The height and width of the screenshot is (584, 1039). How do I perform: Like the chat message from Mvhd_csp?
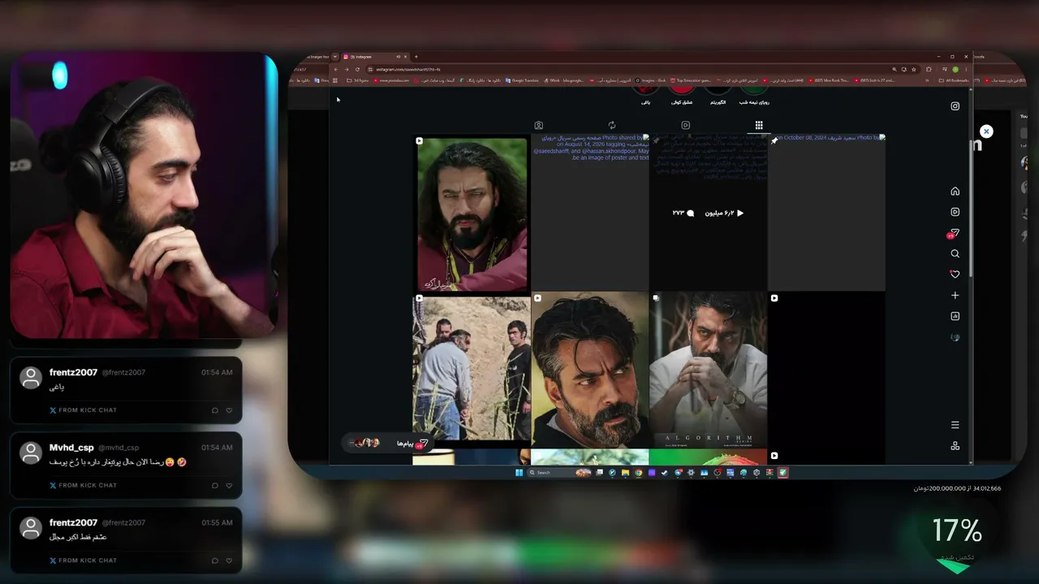(x=229, y=485)
